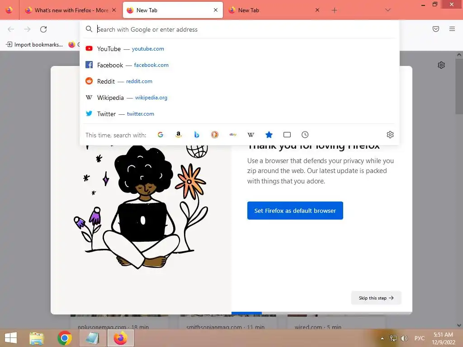Personalize new tab with gear icon

[x=441, y=65]
